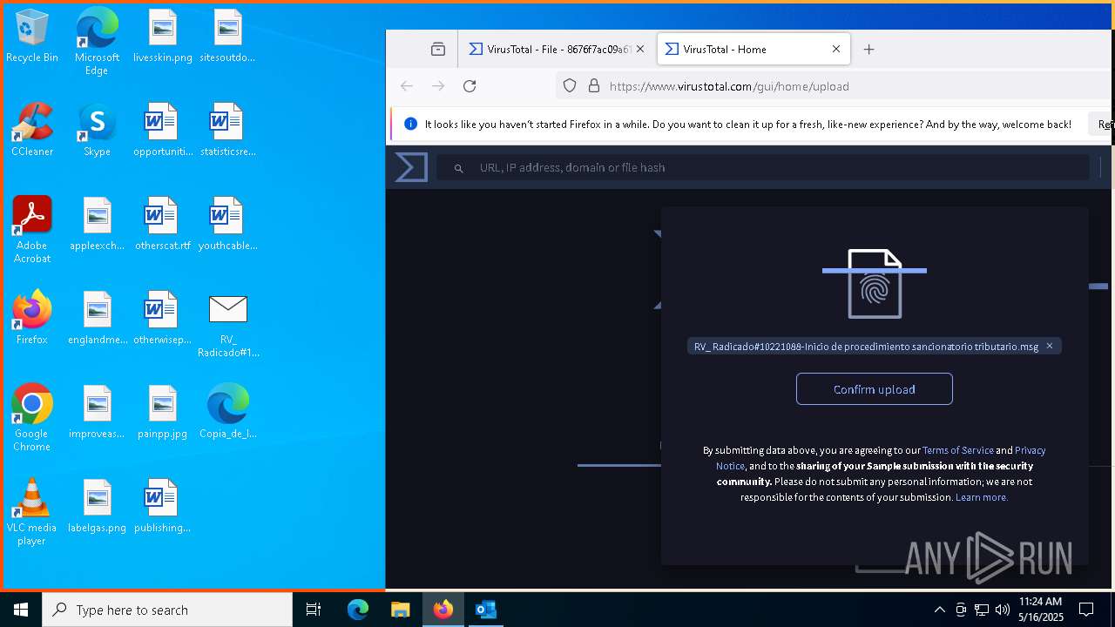
Task: Open Skype desktop shortcut
Action: 97,131
